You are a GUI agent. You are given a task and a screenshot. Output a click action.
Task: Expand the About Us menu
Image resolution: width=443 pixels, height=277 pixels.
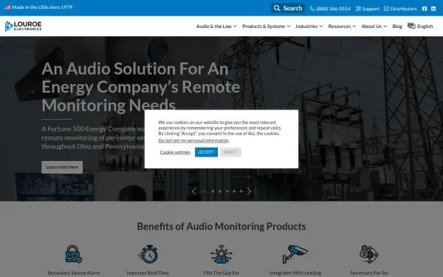pyautogui.click(x=374, y=27)
